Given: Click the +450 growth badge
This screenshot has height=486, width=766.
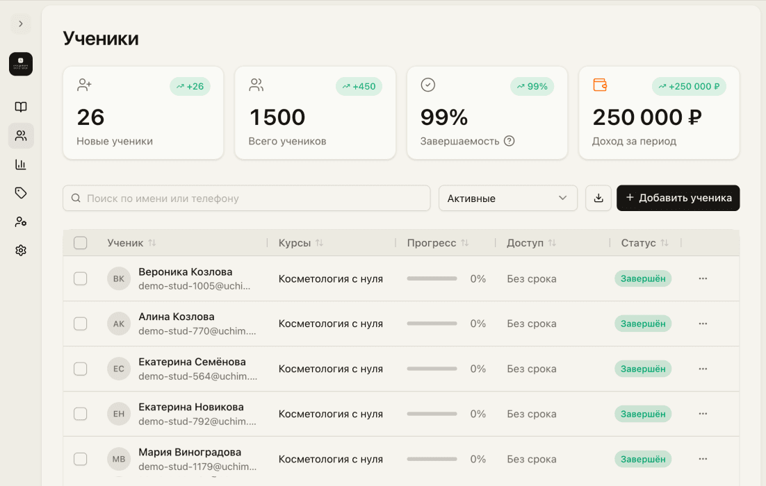Looking at the screenshot, I should click(x=359, y=86).
